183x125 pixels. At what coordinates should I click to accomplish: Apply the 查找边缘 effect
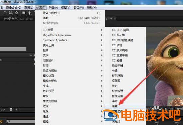click(x=125, y=96)
